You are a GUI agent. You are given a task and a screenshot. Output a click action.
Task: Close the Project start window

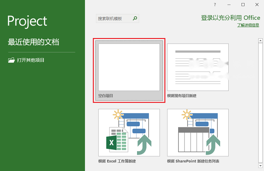[257, 5]
